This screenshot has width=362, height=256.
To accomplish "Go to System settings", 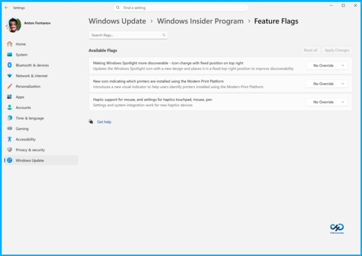I will 41,55.
